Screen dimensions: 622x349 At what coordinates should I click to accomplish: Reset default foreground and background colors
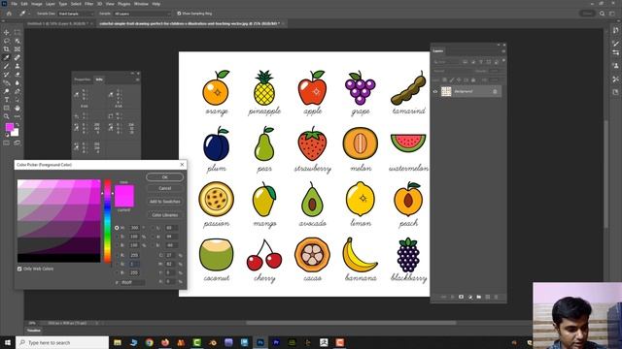click(7, 135)
